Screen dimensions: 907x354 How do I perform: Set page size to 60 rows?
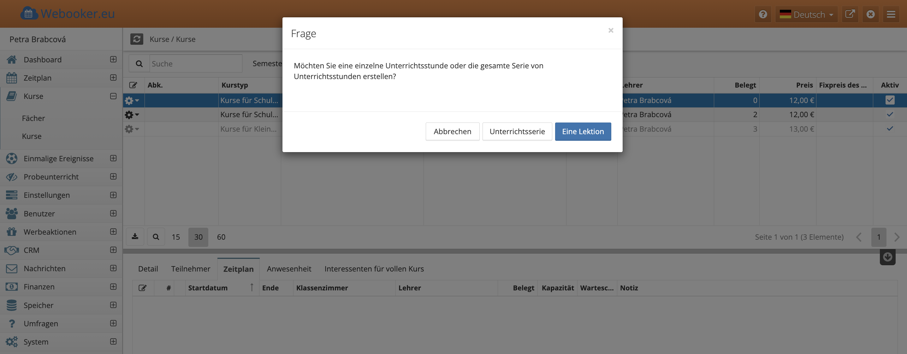(x=221, y=237)
